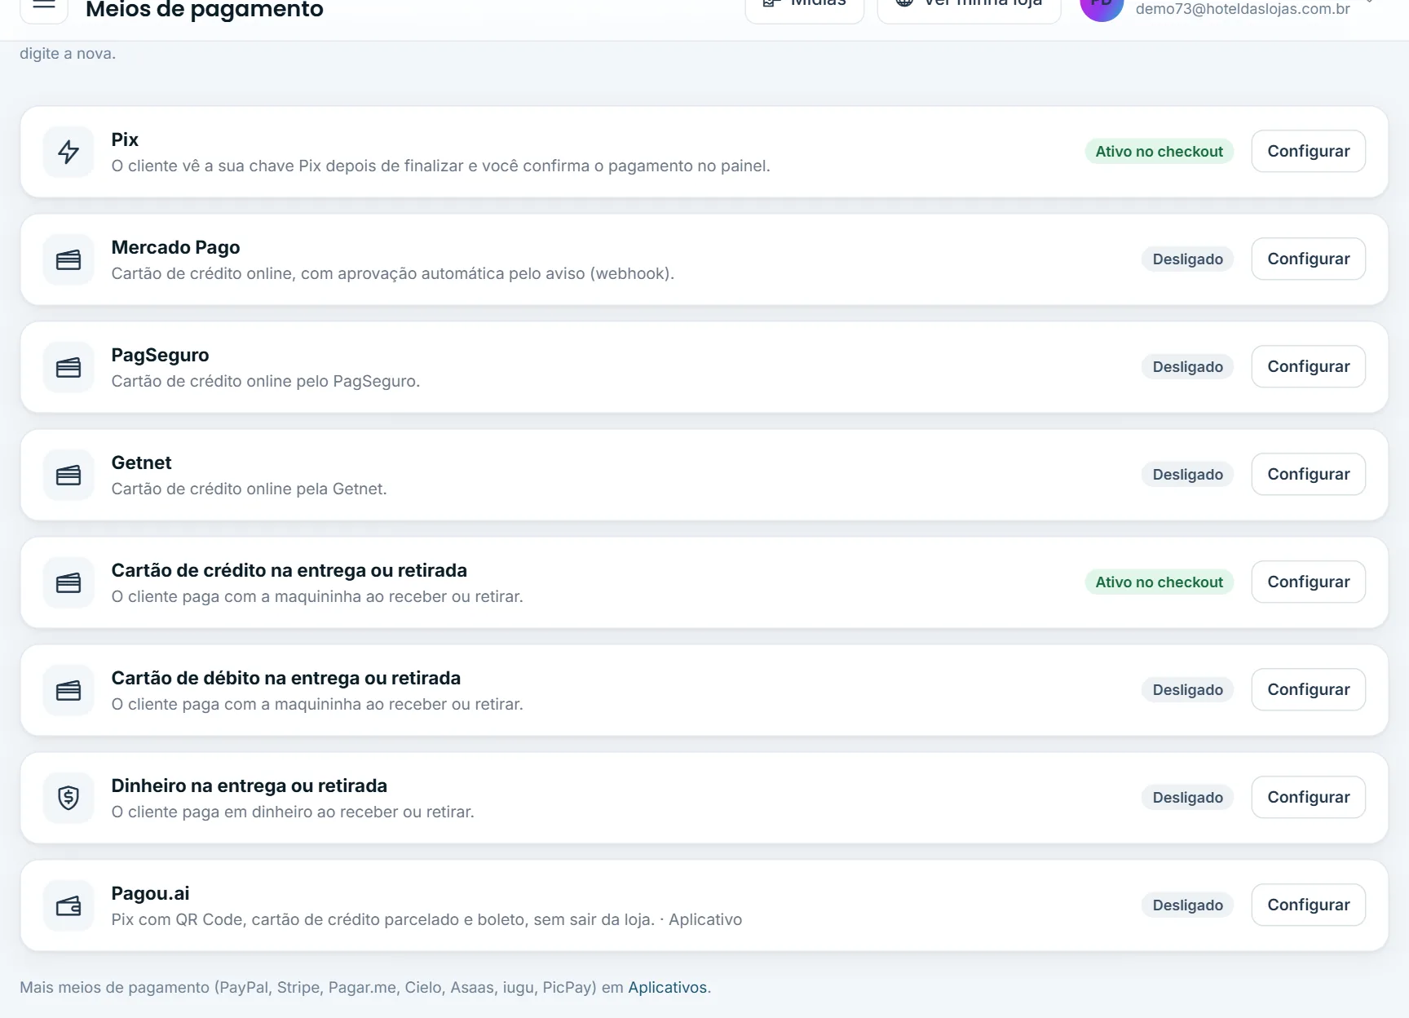Click the Mercado Pago card icon

click(68, 259)
